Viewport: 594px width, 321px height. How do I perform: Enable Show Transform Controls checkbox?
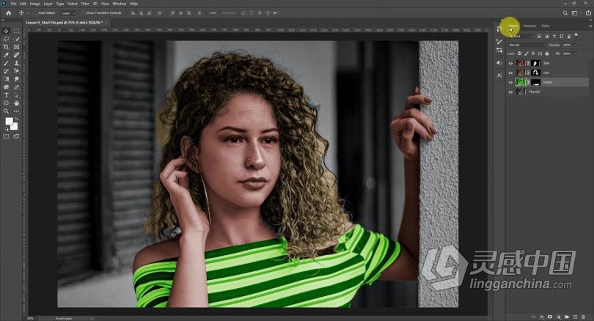click(84, 13)
